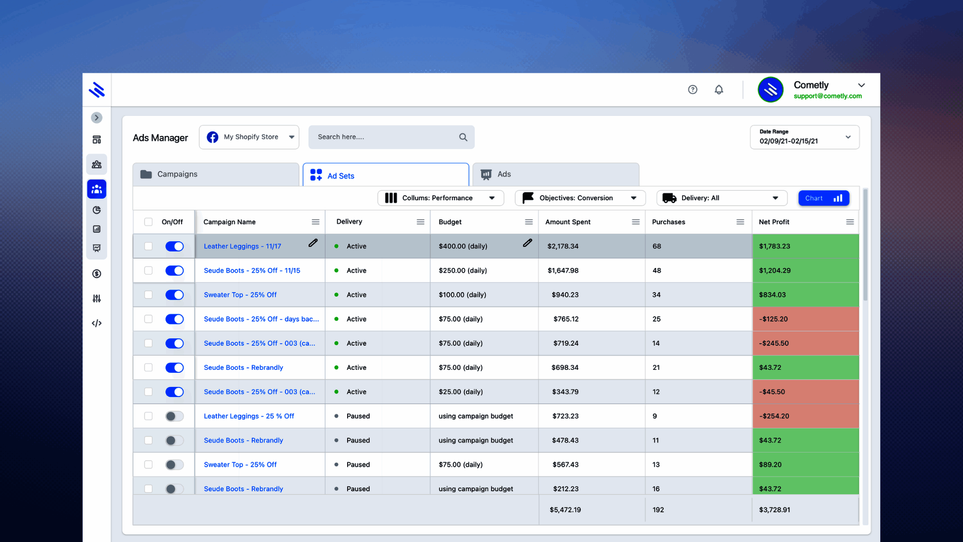This screenshot has height=542, width=963.
Task: Select the bar chart analytics icon
Action: [x=96, y=229]
